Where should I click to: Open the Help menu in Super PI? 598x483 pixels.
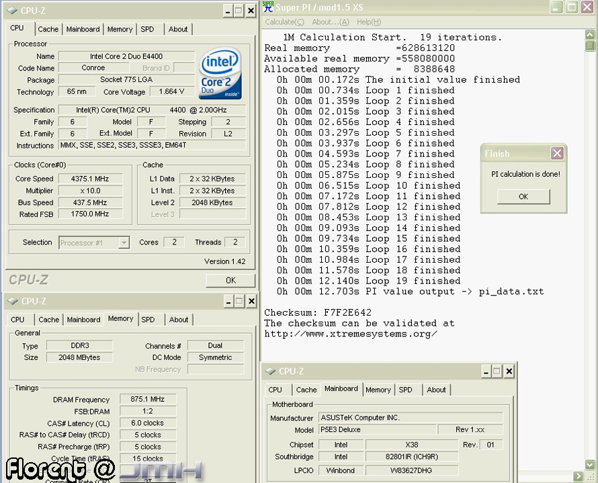[369, 21]
